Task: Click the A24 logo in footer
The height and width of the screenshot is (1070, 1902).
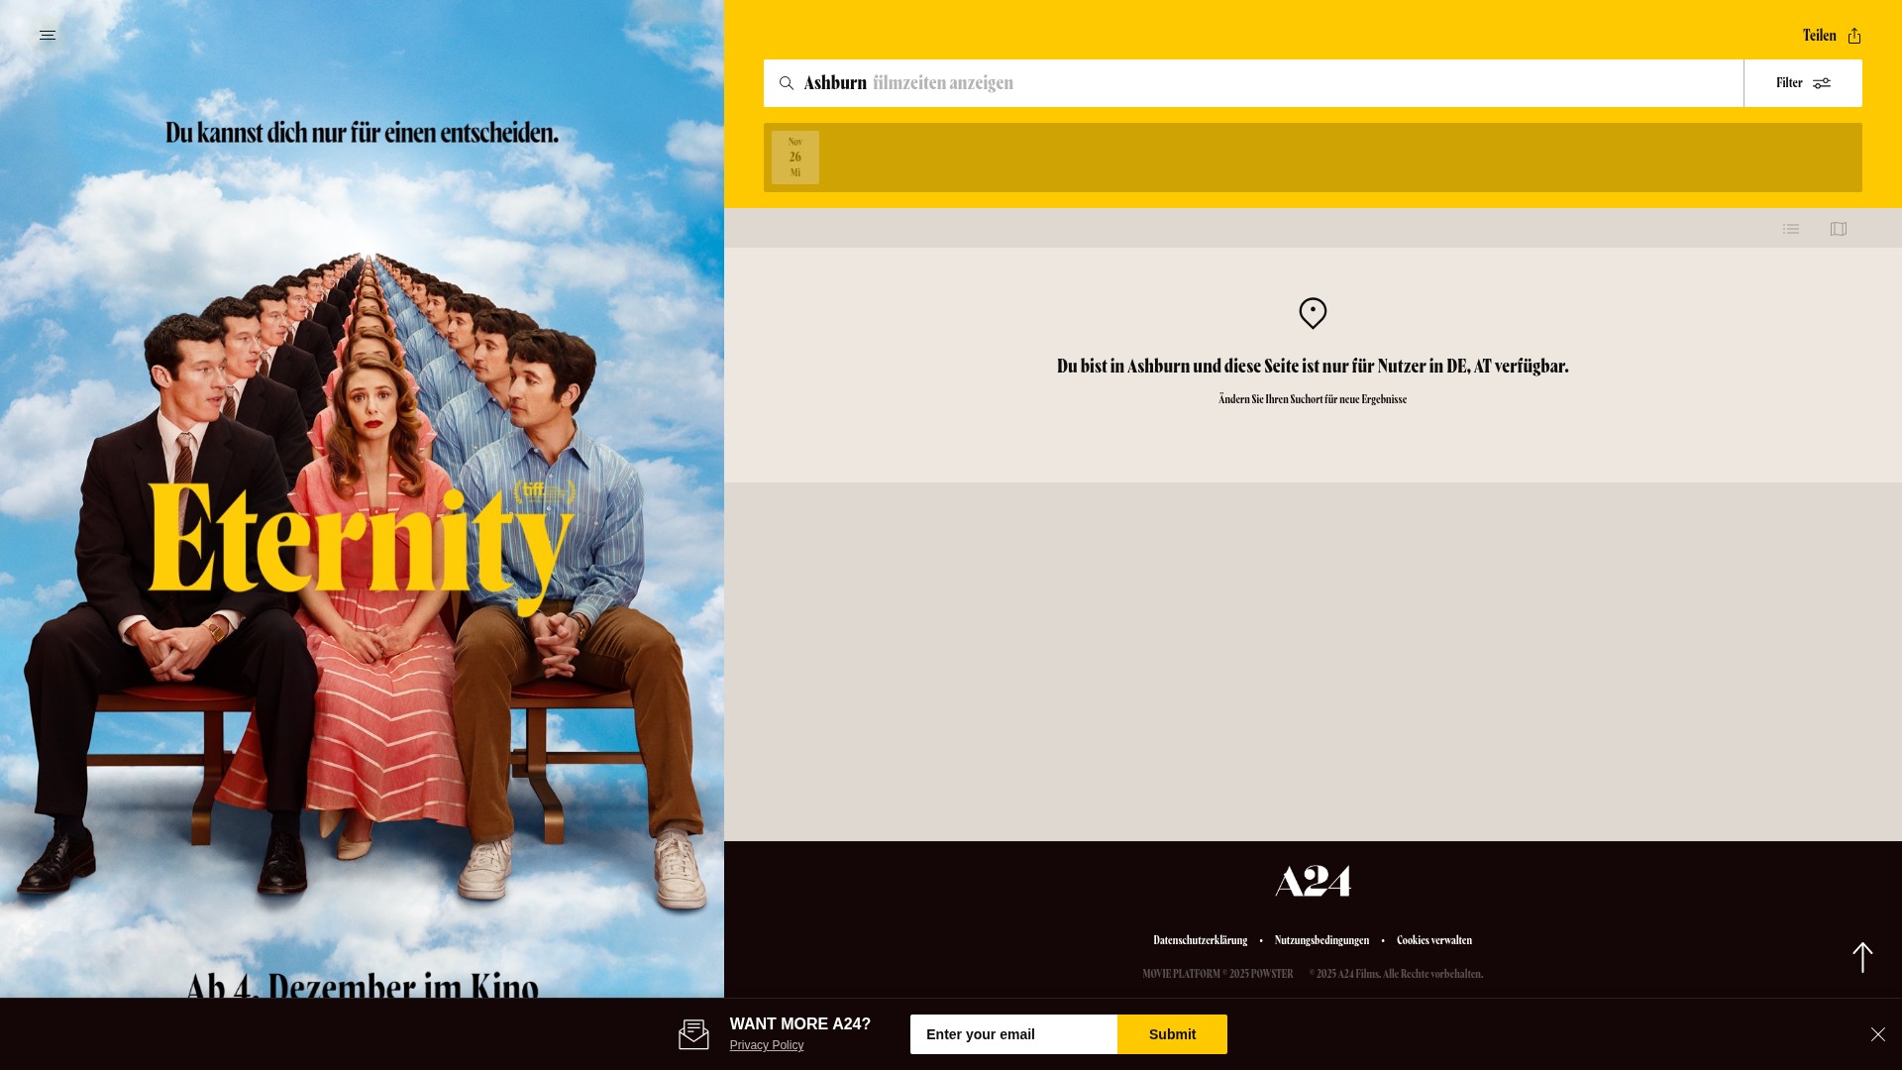Action: click(x=1313, y=881)
